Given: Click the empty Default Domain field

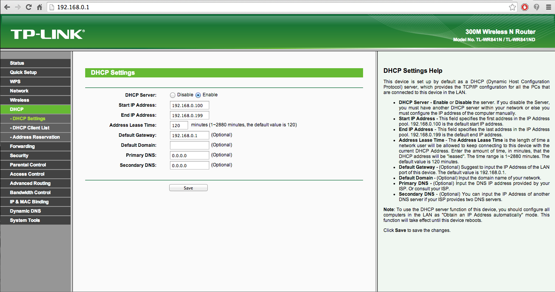Looking at the screenshot, I should tap(189, 145).
